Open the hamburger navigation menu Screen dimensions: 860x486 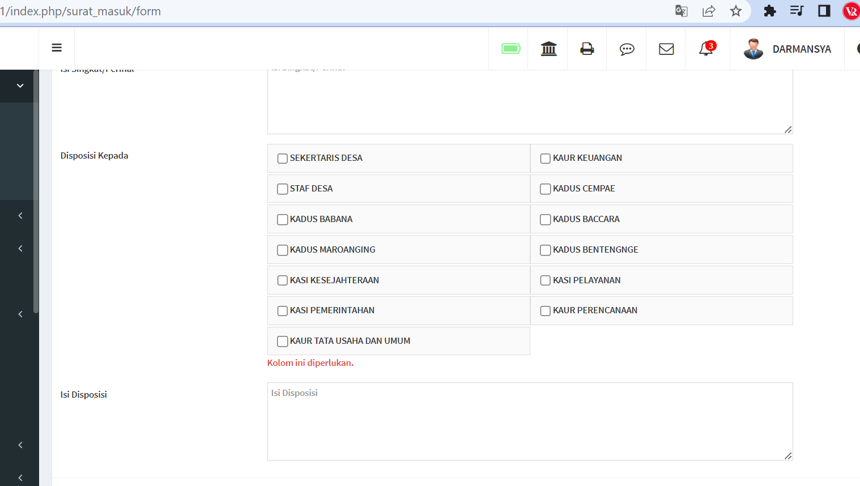[57, 48]
